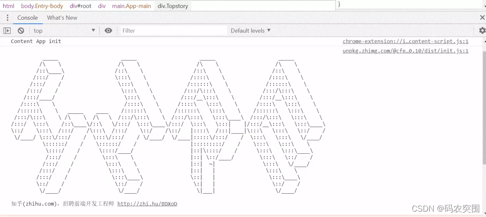This screenshot has width=486, height=217.
Task: Close the console drawer
Action: click(x=482, y=17)
